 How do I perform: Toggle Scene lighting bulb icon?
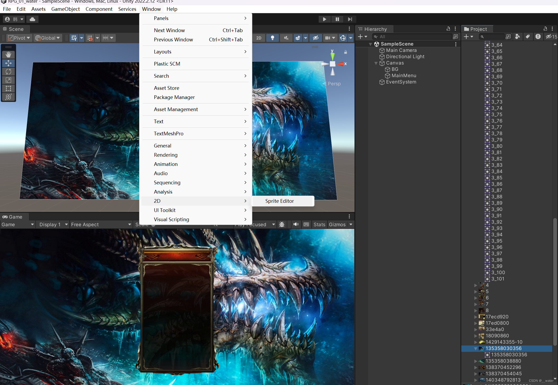273,38
